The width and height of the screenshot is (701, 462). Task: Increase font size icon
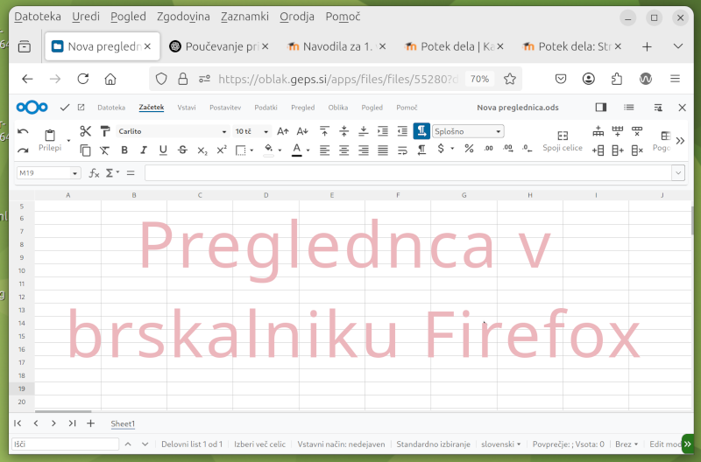click(x=282, y=131)
